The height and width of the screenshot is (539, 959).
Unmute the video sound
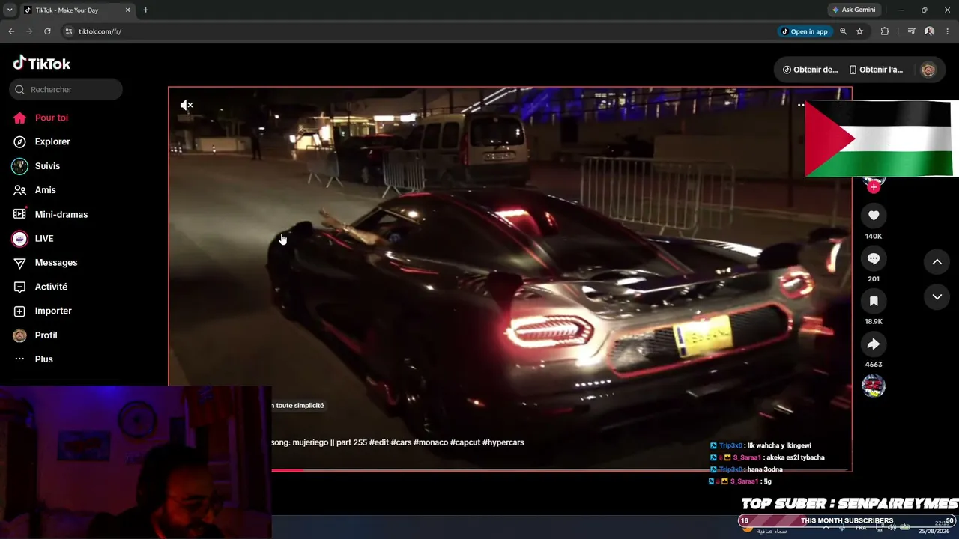(187, 105)
